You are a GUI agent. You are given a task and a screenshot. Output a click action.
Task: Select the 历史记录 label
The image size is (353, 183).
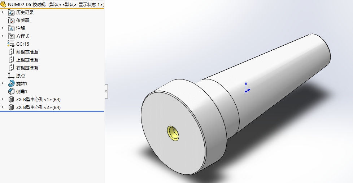pos(25,13)
